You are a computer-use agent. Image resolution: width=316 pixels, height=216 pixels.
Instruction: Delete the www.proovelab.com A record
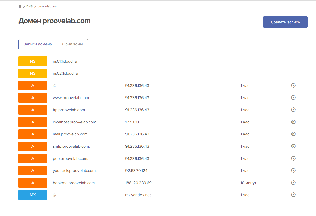coord(293,97)
